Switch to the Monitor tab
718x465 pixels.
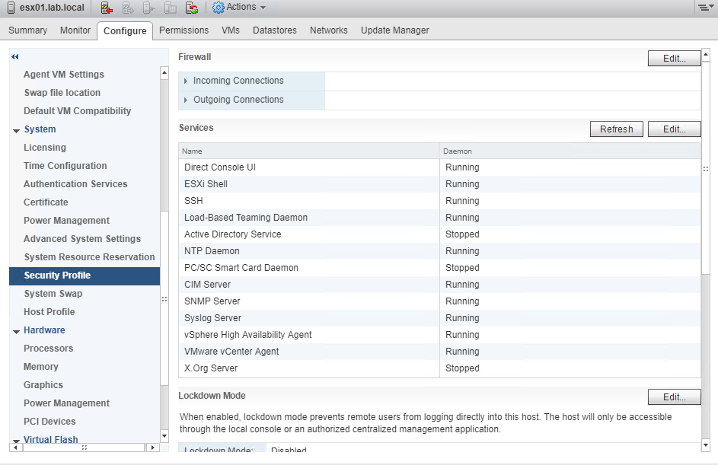[75, 30]
